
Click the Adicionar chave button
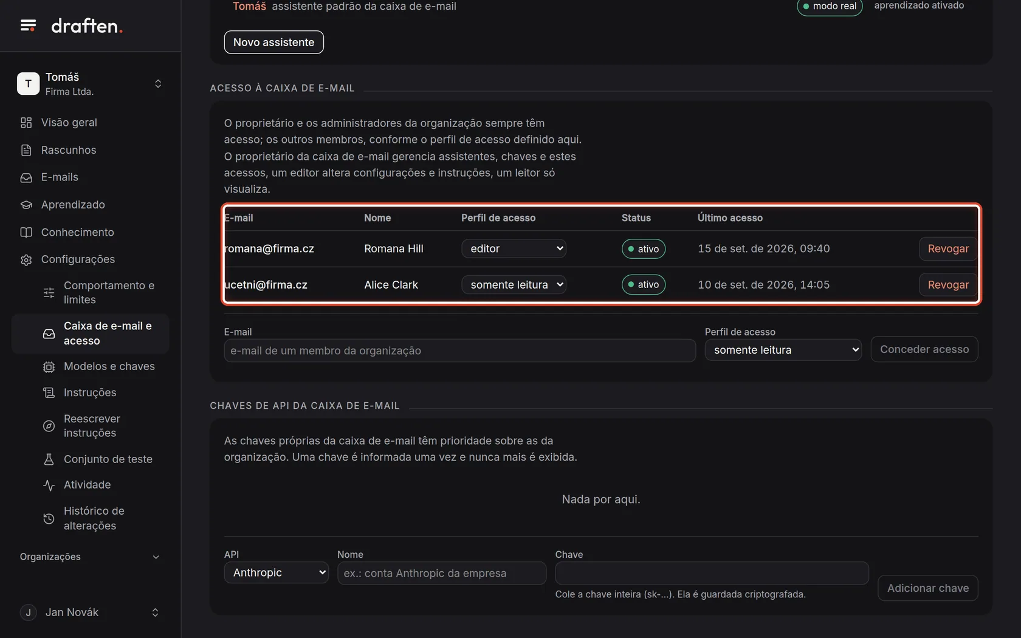point(927,588)
